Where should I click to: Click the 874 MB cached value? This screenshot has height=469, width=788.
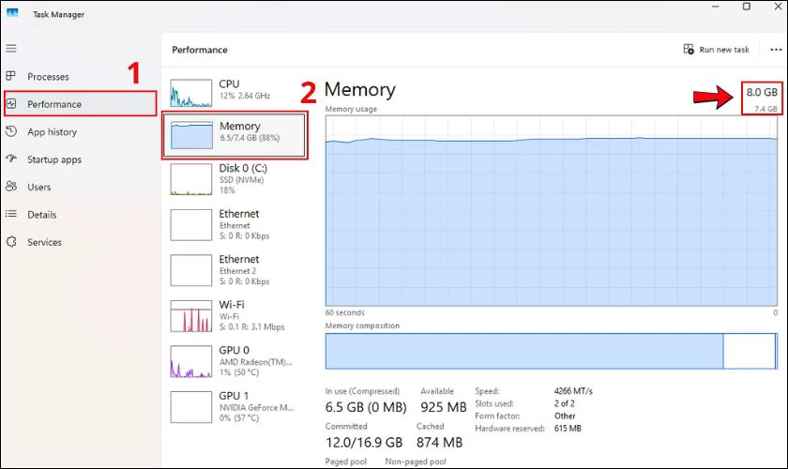(439, 443)
